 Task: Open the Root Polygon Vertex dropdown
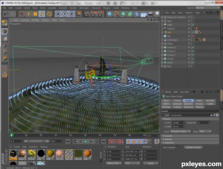[x=180, y=132]
